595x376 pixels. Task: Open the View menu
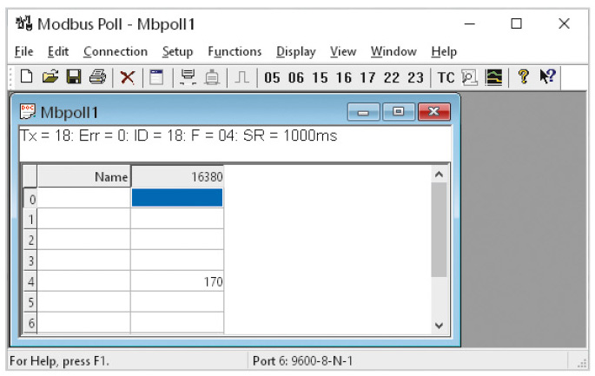point(343,51)
